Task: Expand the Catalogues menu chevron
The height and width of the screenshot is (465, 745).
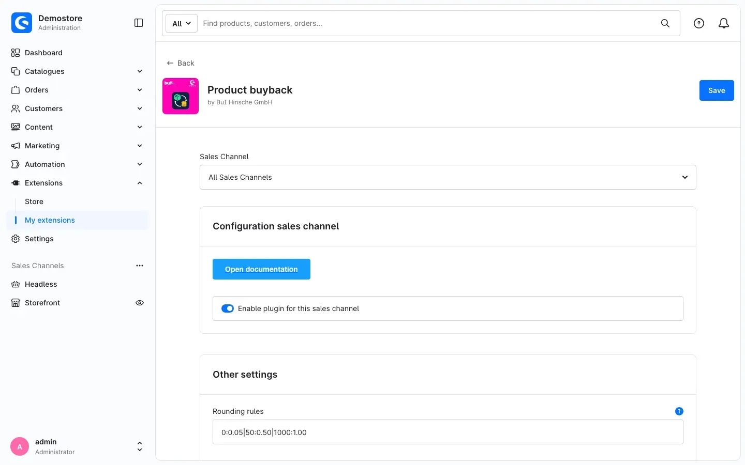Action: [140, 71]
